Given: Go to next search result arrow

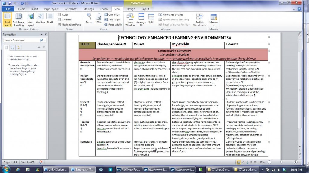Looking at the screenshot, I should click(44, 47).
